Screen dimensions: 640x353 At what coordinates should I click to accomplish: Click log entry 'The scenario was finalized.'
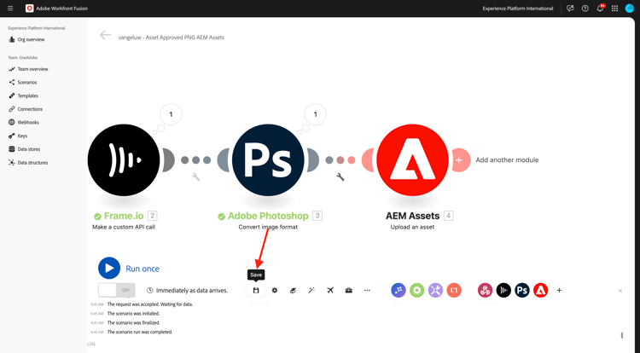pyautogui.click(x=133, y=323)
